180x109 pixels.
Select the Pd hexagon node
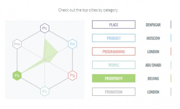tap(72, 44)
